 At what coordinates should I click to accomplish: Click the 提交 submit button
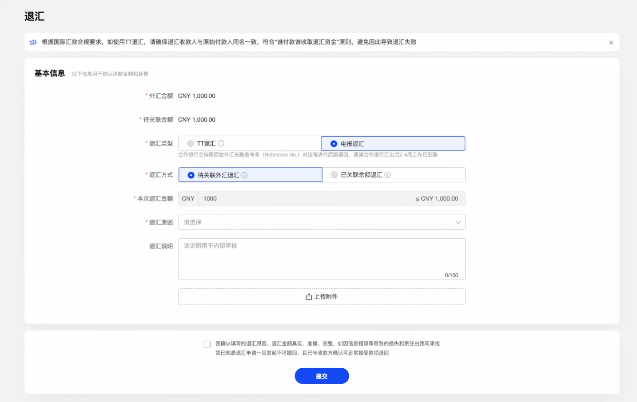pyautogui.click(x=322, y=376)
